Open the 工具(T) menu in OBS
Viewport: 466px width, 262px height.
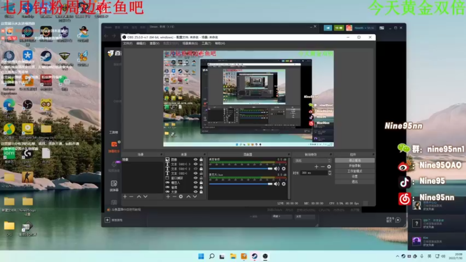[x=206, y=43]
